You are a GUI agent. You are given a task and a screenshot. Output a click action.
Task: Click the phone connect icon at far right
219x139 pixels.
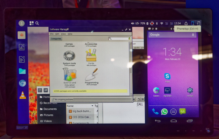coord(198,24)
